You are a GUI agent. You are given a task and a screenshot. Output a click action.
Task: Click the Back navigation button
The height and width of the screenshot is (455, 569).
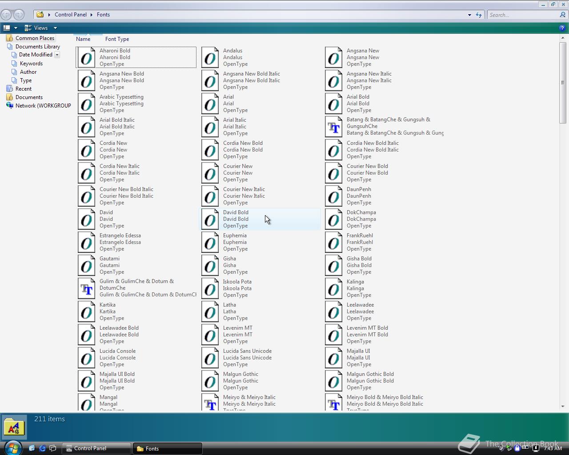pos(6,15)
